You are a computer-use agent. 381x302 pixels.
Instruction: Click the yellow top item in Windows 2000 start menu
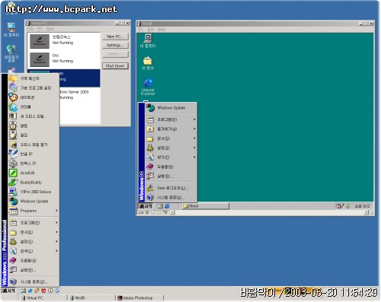coord(34,78)
